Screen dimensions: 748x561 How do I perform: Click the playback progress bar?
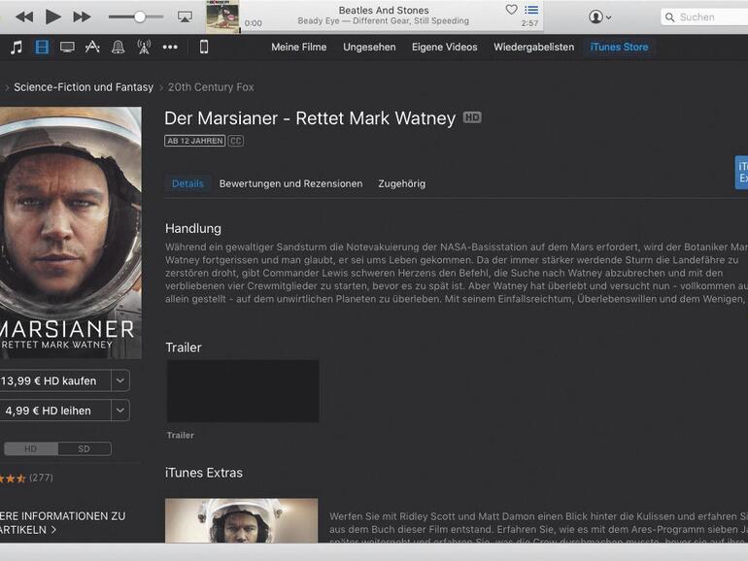click(391, 33)
